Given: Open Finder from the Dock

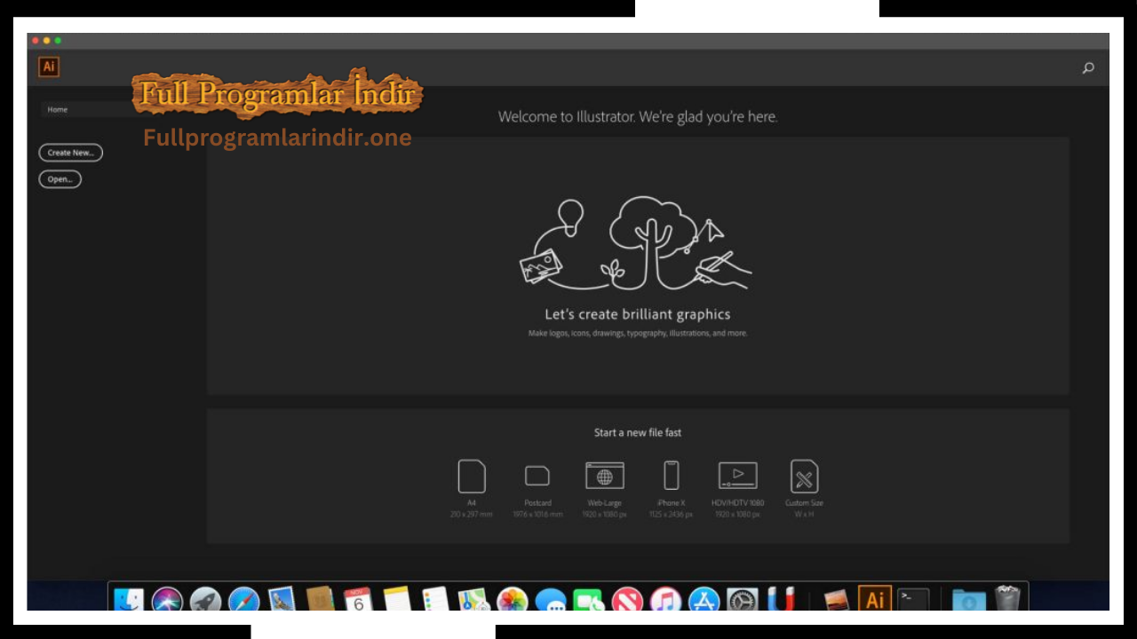Looking at the screenshot, I should click(129, 599).
